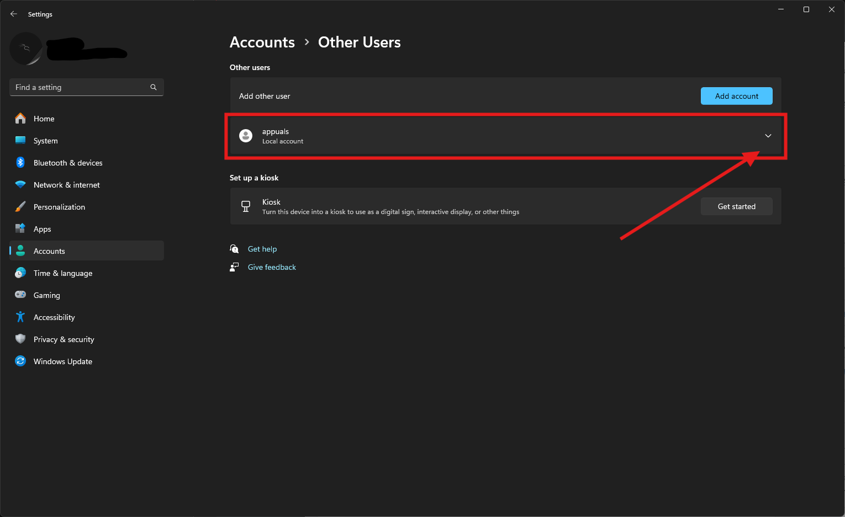Go to Time & language settings
The height and width of the screenshot is (517, 845).
click(62, 273)
